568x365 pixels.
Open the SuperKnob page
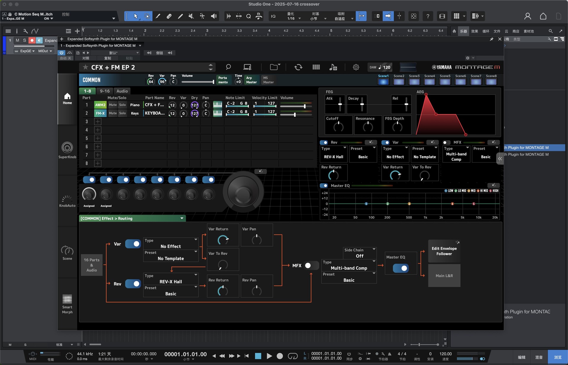[x=67, y=150]
